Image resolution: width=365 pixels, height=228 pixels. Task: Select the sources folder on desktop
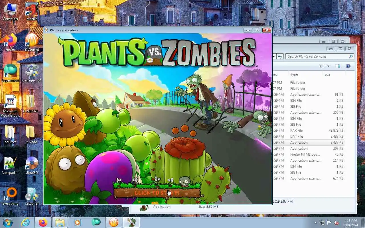[x=11, y=135]
